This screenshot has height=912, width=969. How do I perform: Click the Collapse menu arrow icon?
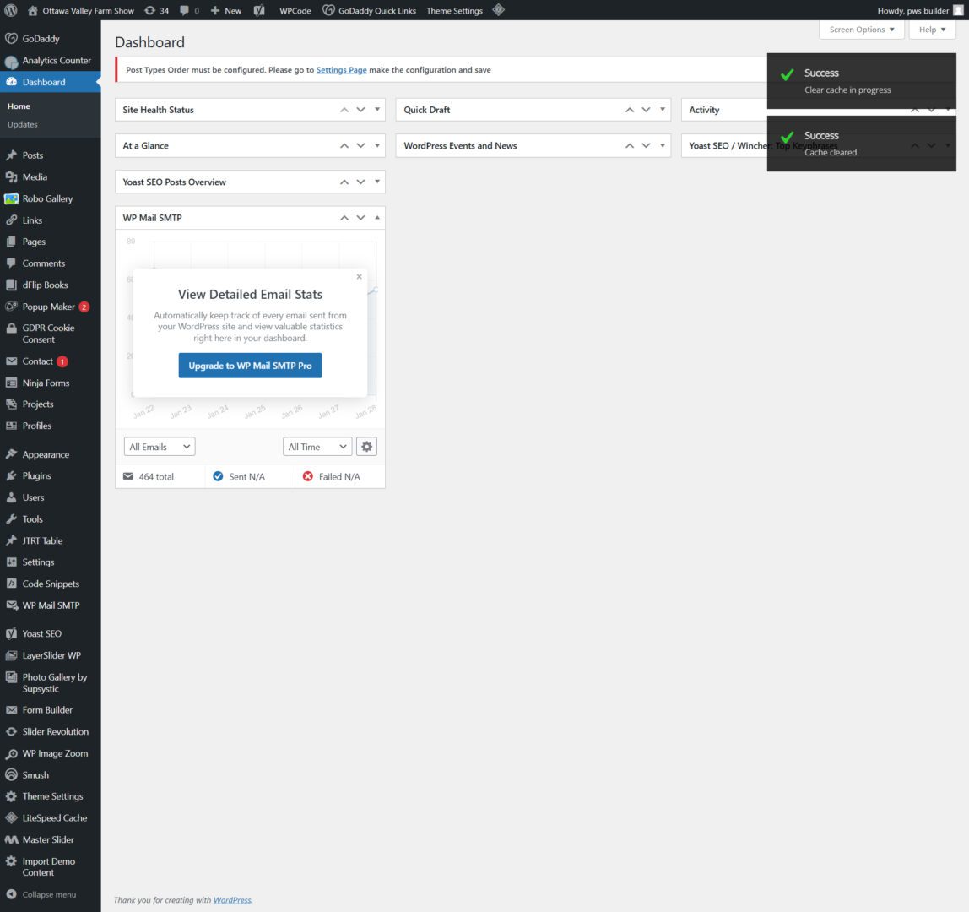(x=11, y=894)
